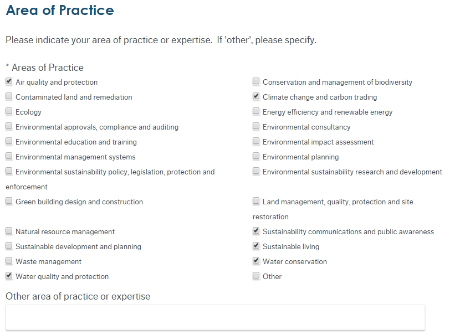Check Contaminated land and remediation
This screenshot has width=460, height=335.
9,97
